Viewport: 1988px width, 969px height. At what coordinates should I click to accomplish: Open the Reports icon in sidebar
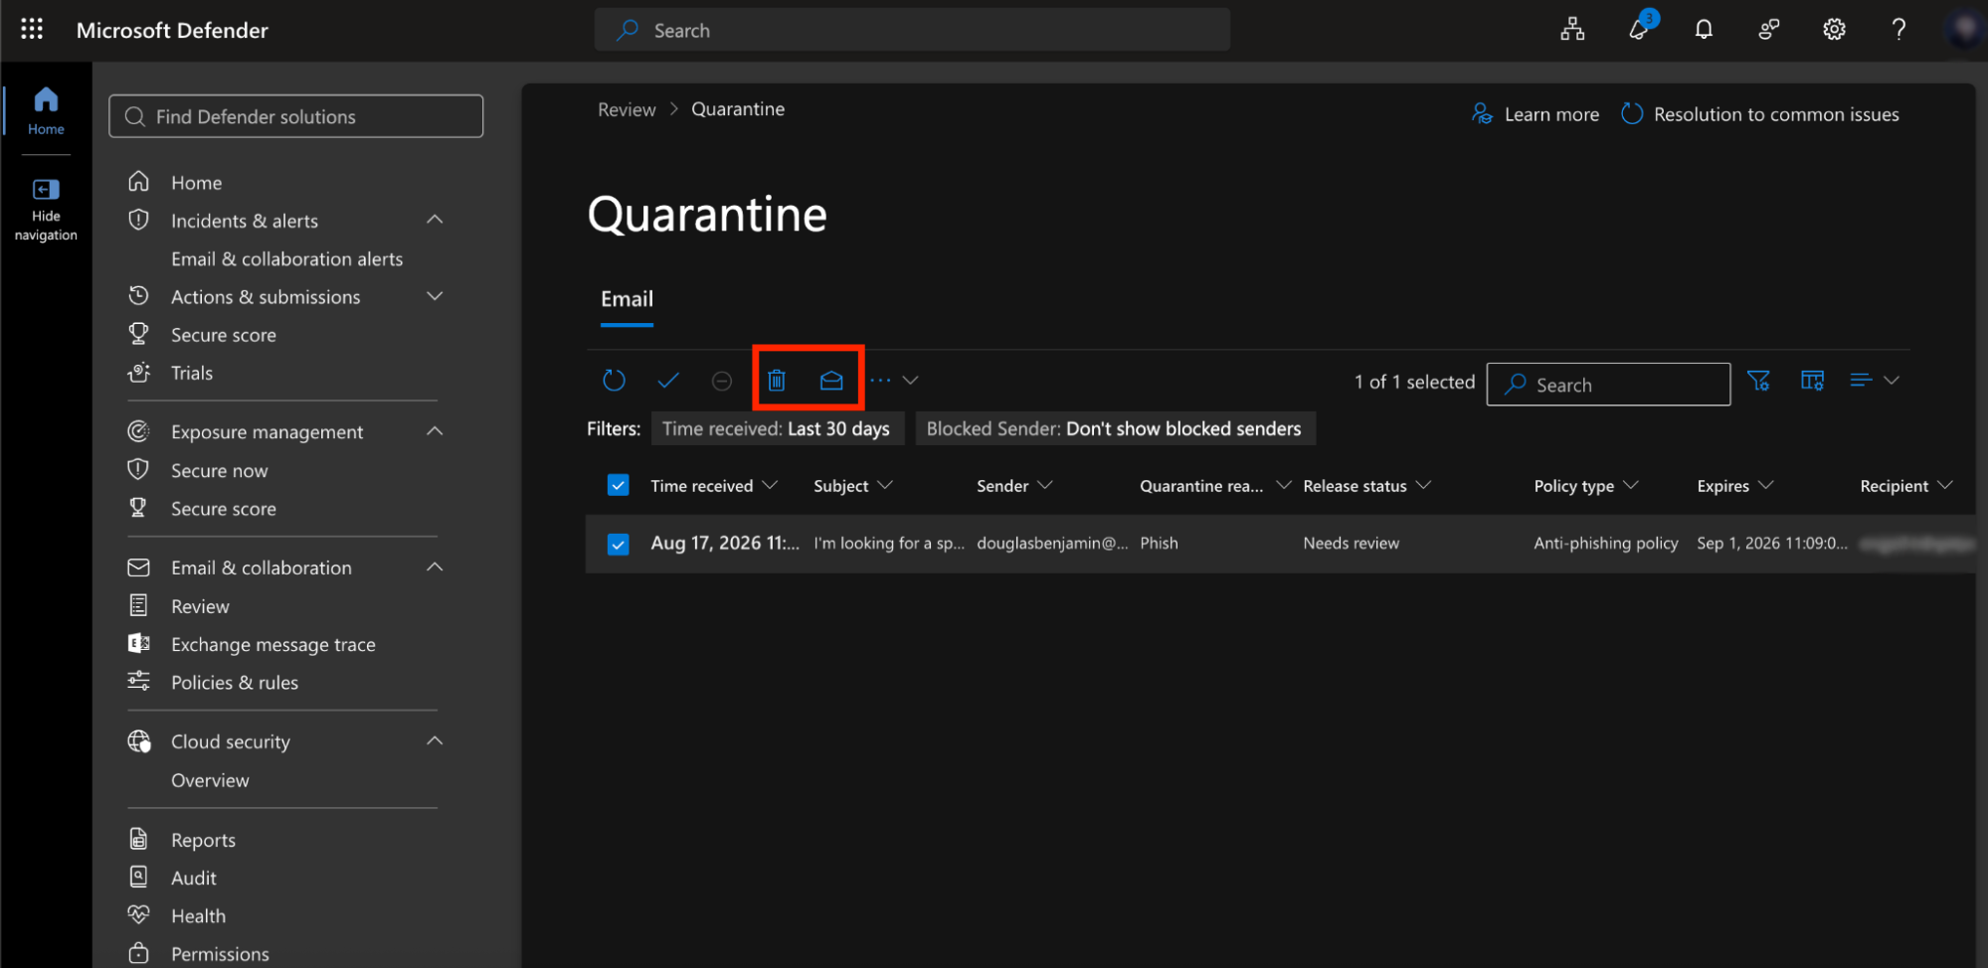(x=139, y=839)
